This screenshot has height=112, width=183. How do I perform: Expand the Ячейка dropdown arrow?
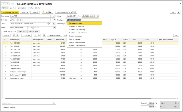tap(54, 28)
